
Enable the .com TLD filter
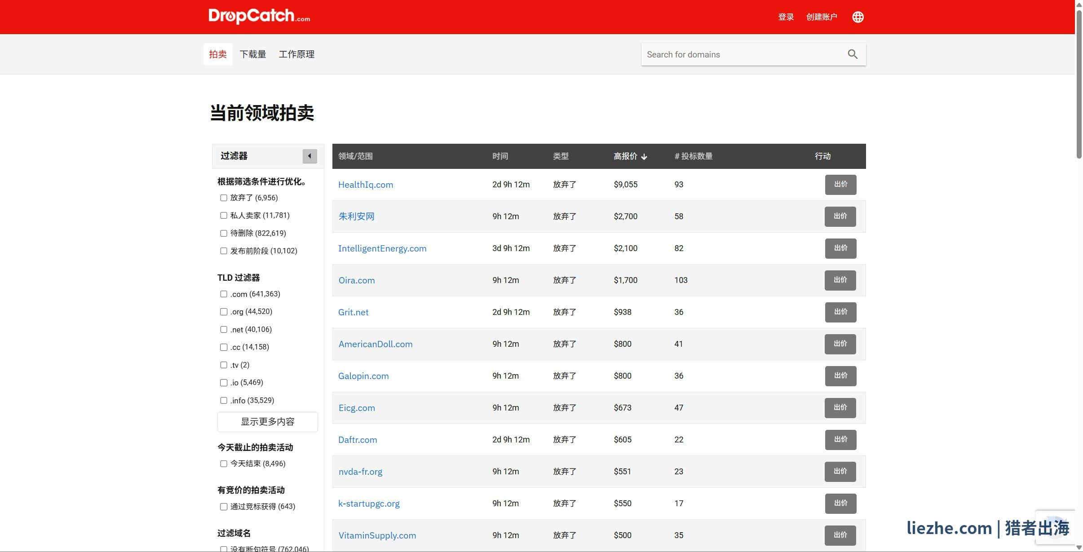click(x=224, y=294)
